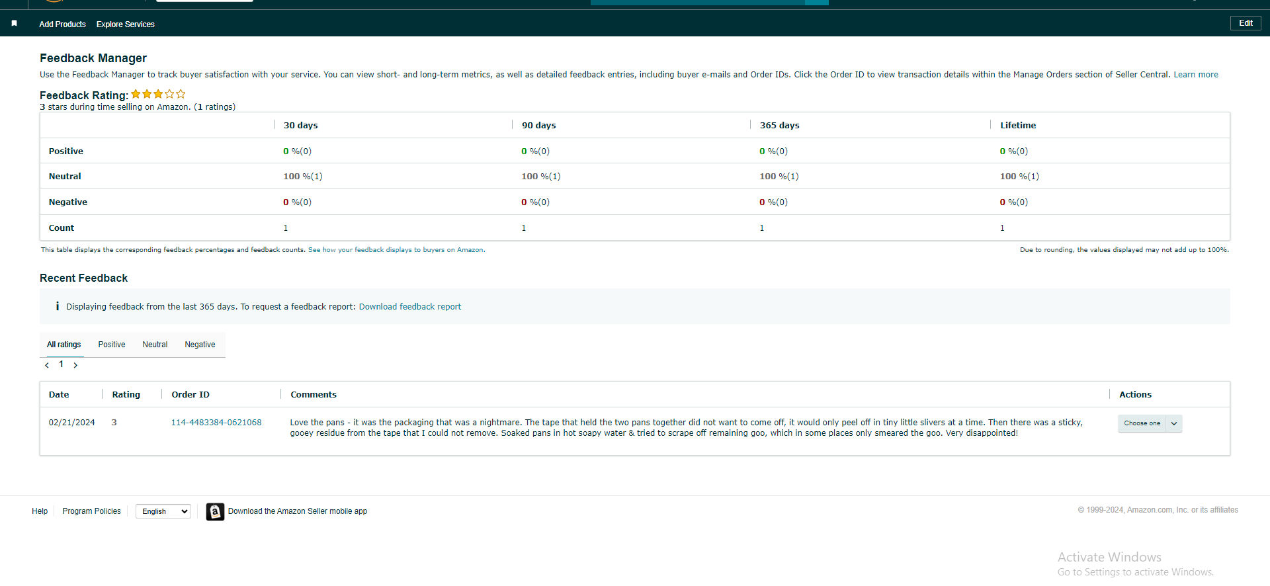Viewport: 1270px width, 586px height.
Task: Click the Lifetime column header
Action: (x=1018, y=126)
